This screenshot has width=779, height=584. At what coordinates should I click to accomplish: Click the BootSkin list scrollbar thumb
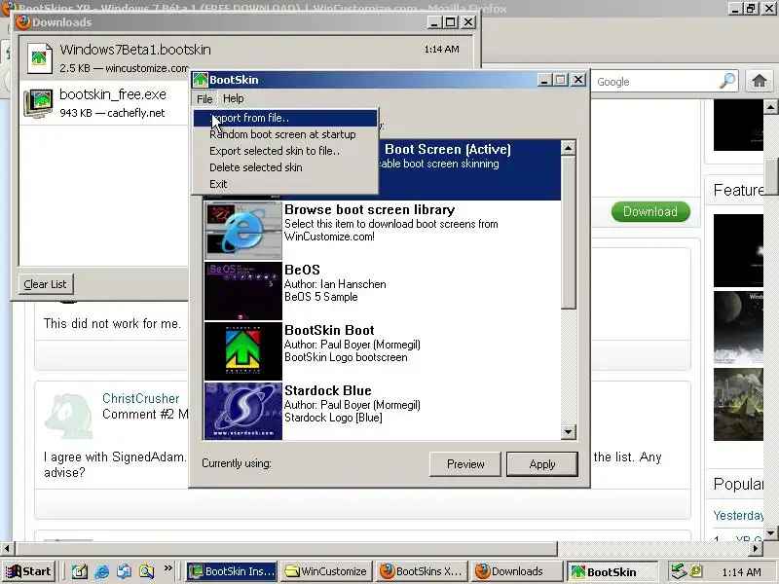click(569, 232)
